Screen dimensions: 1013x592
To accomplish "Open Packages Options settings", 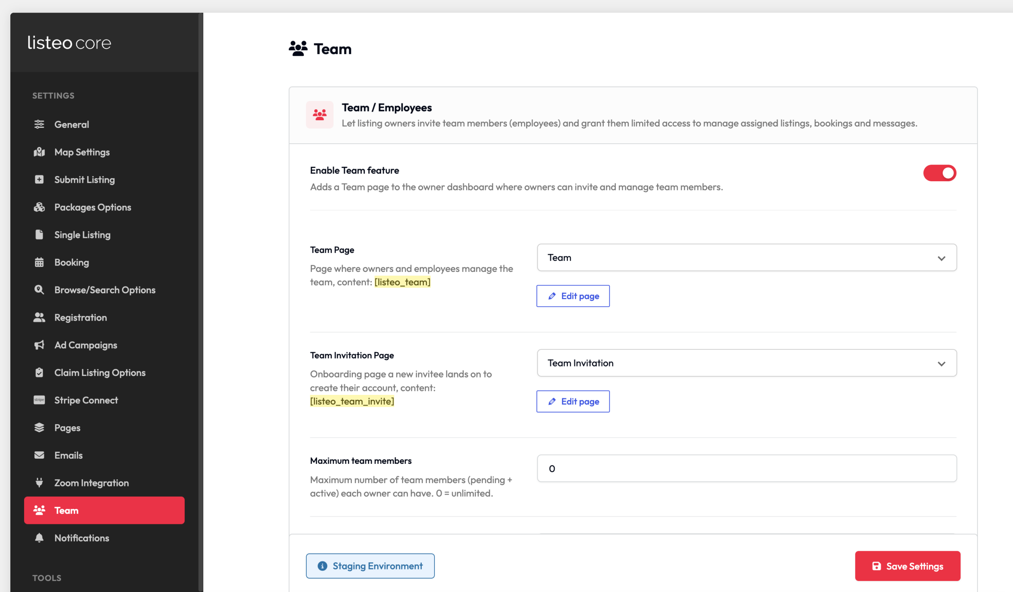I will pyautogui.click(x=104, y=207).
